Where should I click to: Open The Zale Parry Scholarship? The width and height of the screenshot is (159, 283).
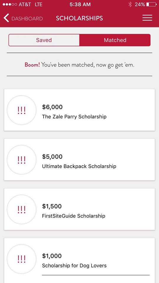click(74, 117)
